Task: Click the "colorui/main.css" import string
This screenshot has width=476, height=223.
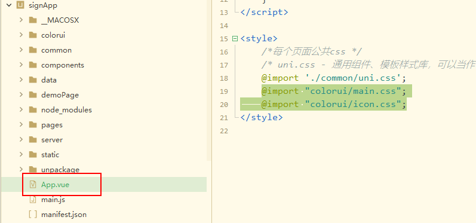Action: 353,91
